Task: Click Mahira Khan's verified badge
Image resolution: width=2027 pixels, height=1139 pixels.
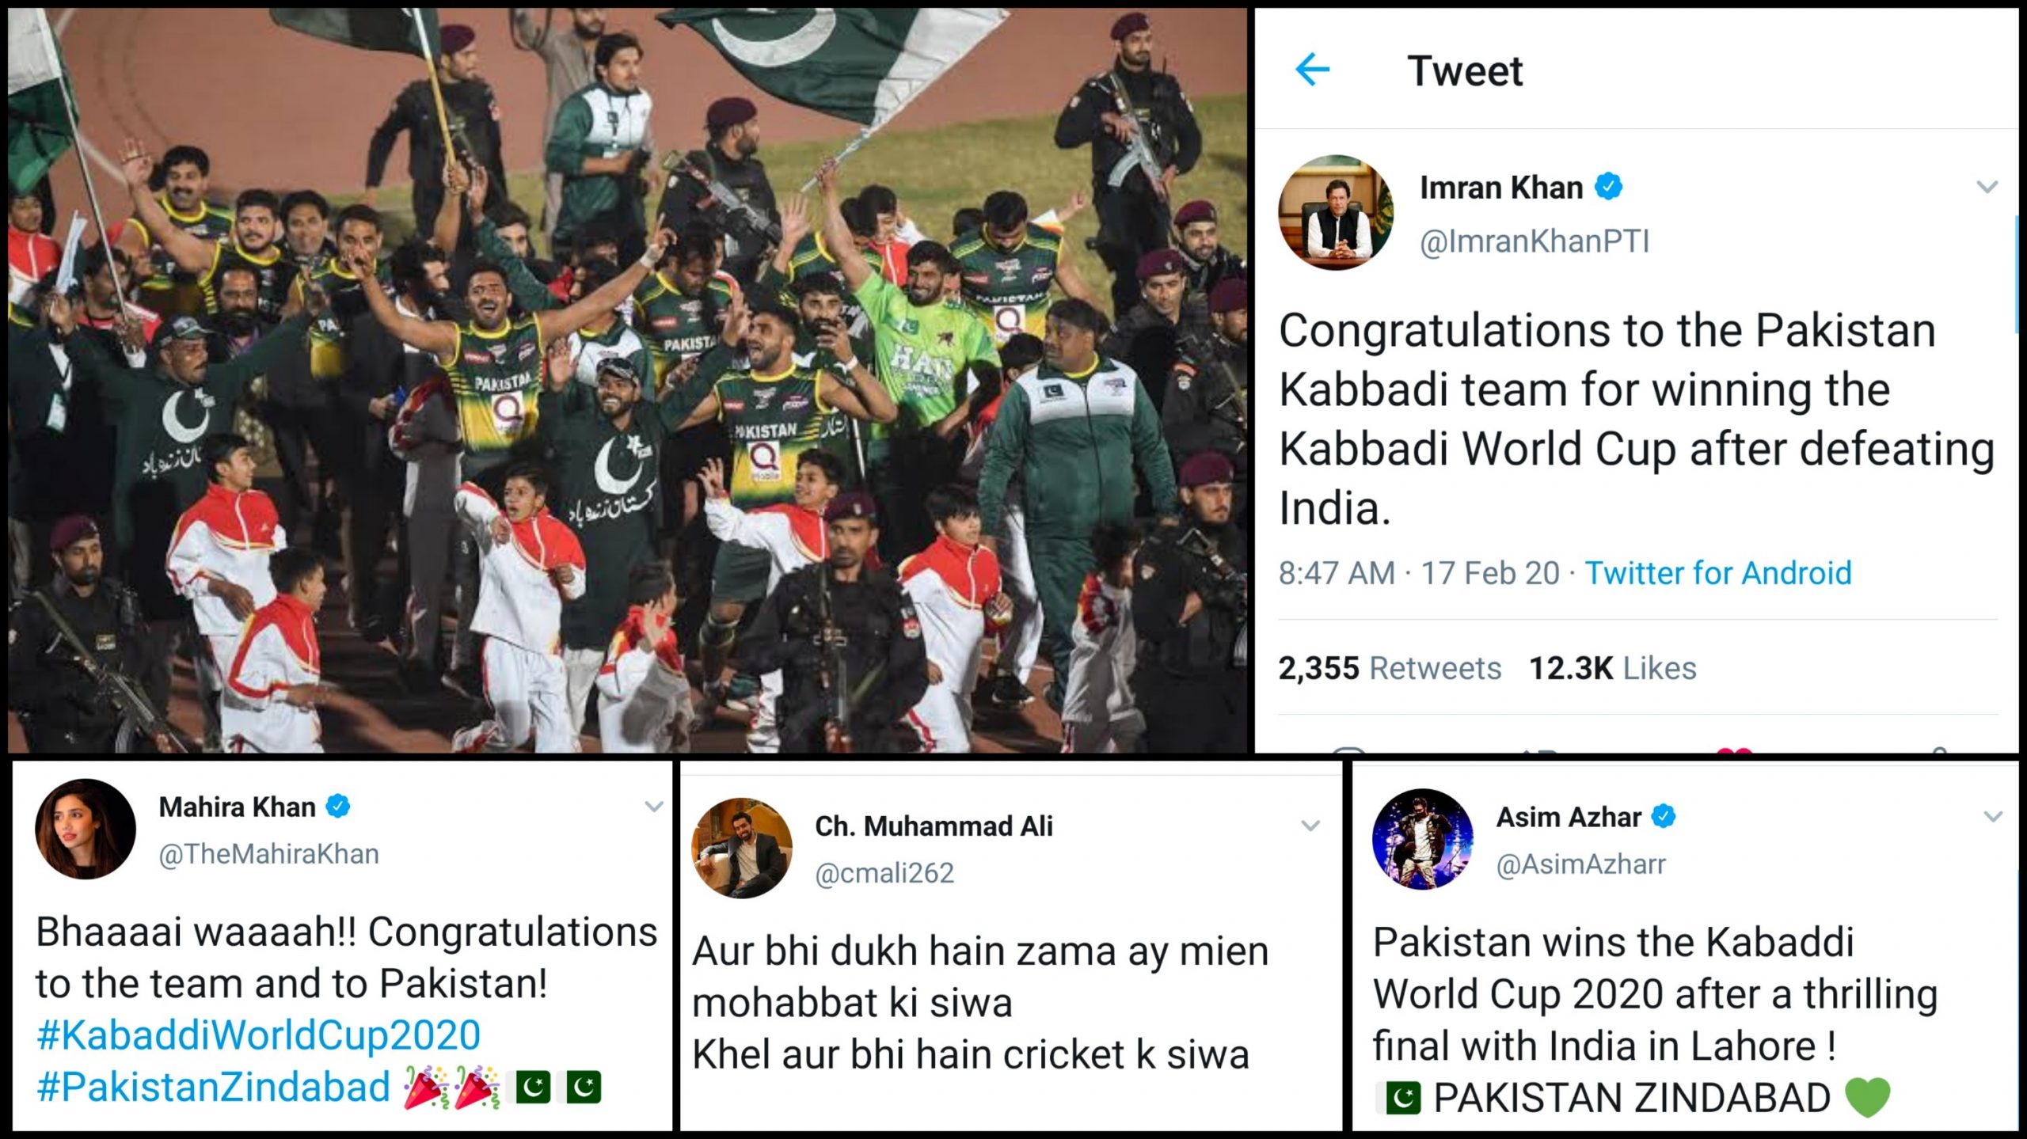Action: pyautogui.click(x=338, y=807)
